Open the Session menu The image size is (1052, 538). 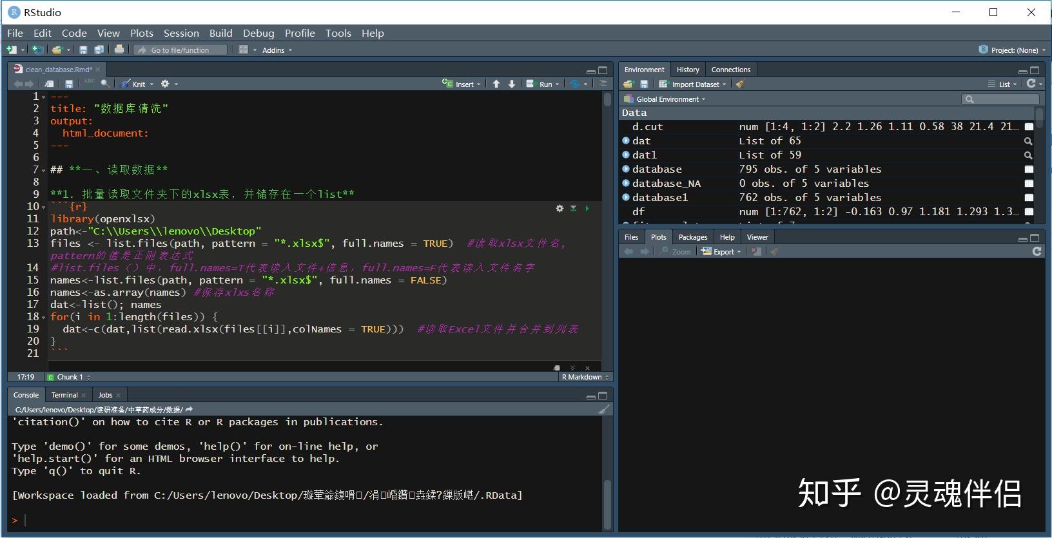[x=181, y=33]
